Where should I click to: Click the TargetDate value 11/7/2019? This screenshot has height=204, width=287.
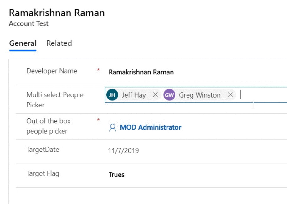coord(123,150)
